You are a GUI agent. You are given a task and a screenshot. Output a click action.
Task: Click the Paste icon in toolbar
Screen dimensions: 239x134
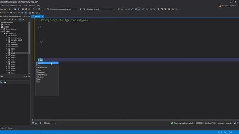(30, 9)
